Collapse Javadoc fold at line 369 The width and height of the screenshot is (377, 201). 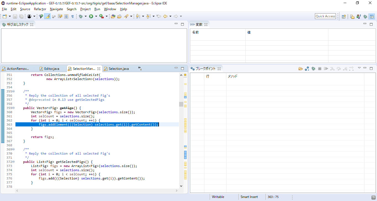(x=14, y=149)
